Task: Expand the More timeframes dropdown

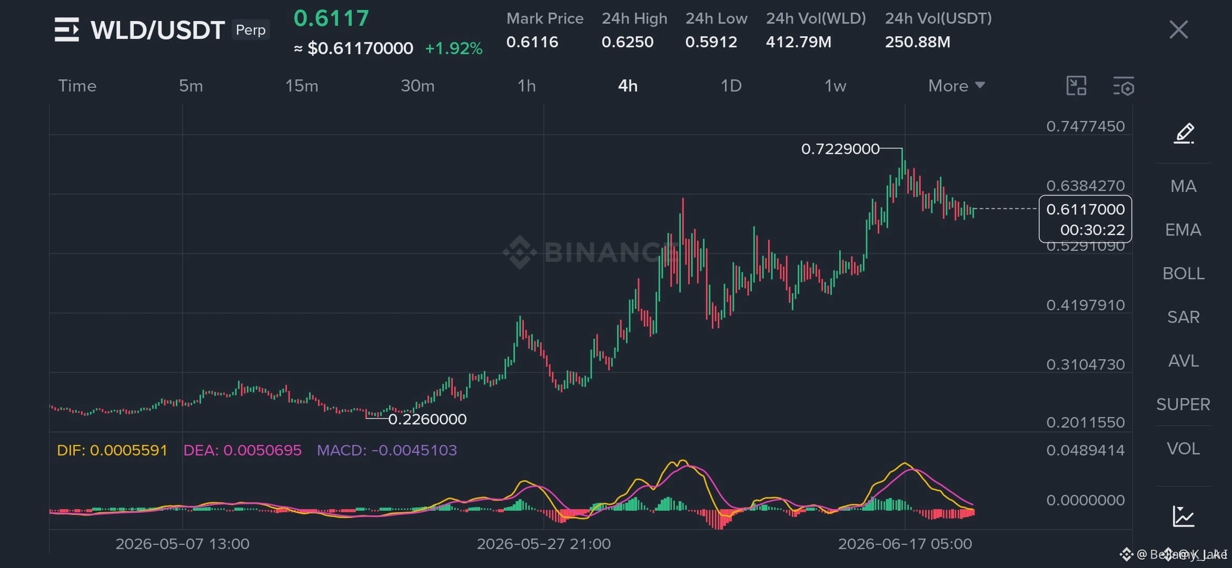Action: (x=956, y=86)
